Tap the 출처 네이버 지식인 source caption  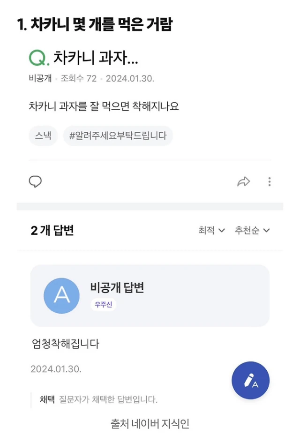click(150, 424)
